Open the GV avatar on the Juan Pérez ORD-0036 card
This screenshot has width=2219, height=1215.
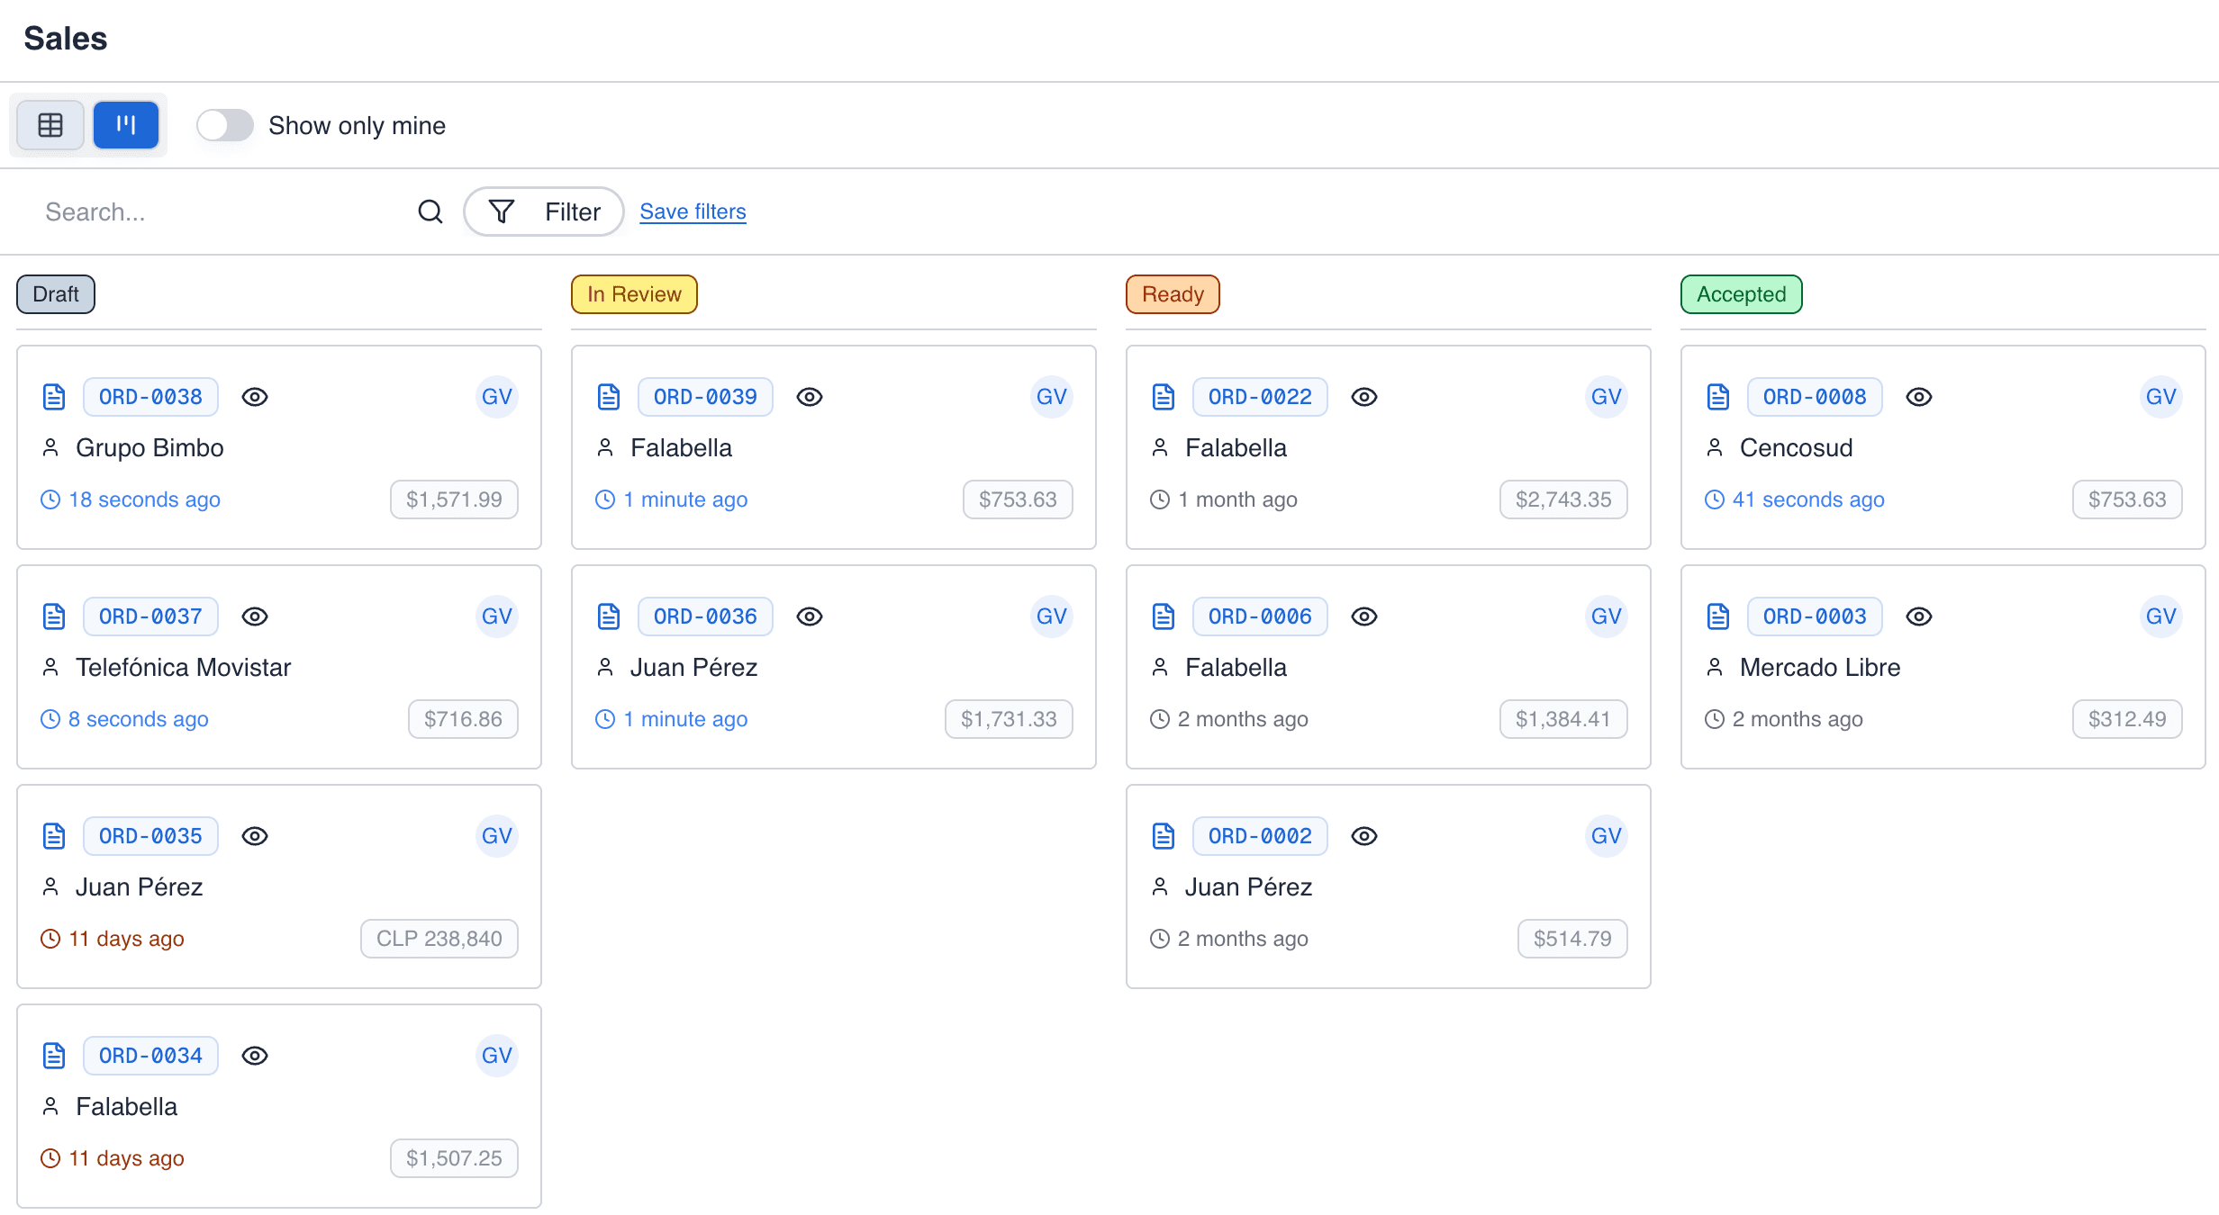1051,616
